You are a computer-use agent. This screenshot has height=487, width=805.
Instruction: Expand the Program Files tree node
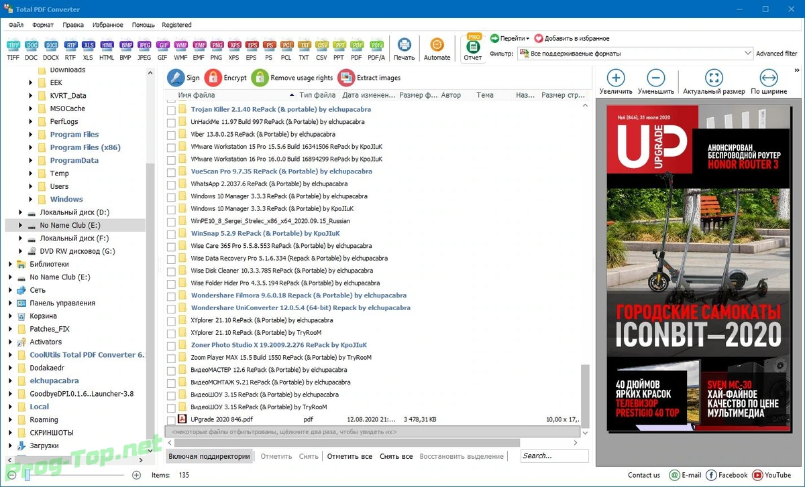(x=31, y=135)
